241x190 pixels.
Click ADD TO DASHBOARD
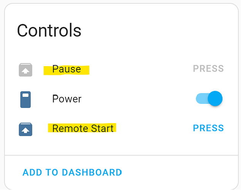click(x=72, y=173)
